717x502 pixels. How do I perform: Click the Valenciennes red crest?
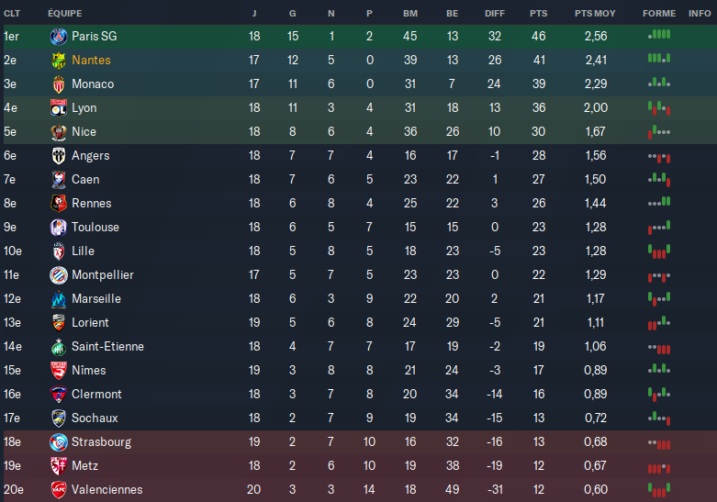point(59,490)
